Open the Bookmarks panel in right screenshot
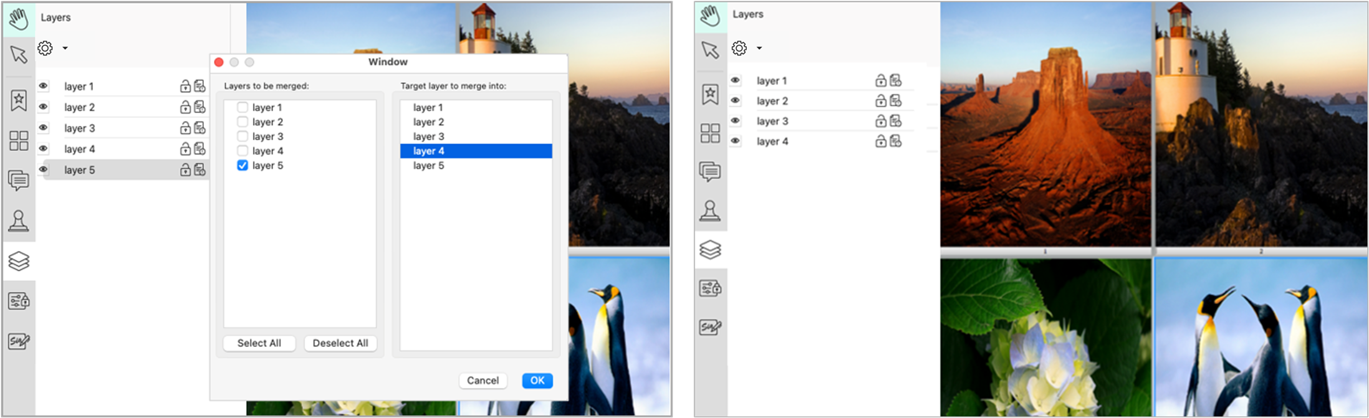Viewport: 1369px width, 418px height. pos(710,94)
